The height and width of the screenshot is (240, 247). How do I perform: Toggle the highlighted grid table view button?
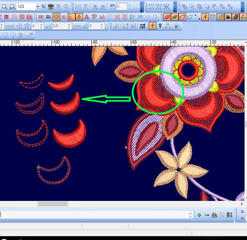coord(220,17)
